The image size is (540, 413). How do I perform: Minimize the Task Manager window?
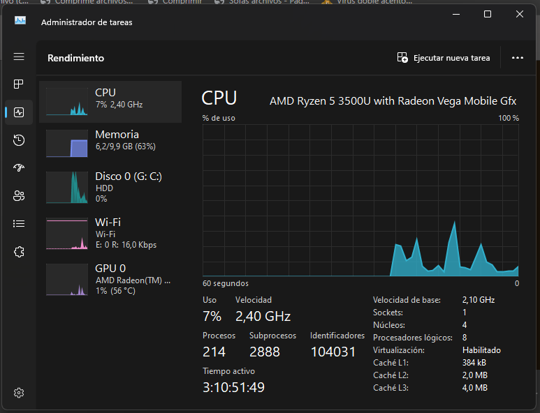pyautogui.click(x=456, y=14)
